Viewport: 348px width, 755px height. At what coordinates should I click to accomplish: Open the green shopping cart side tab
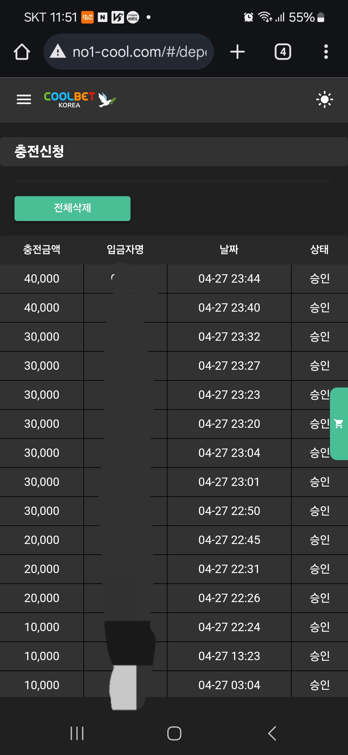tap(339, 424)
